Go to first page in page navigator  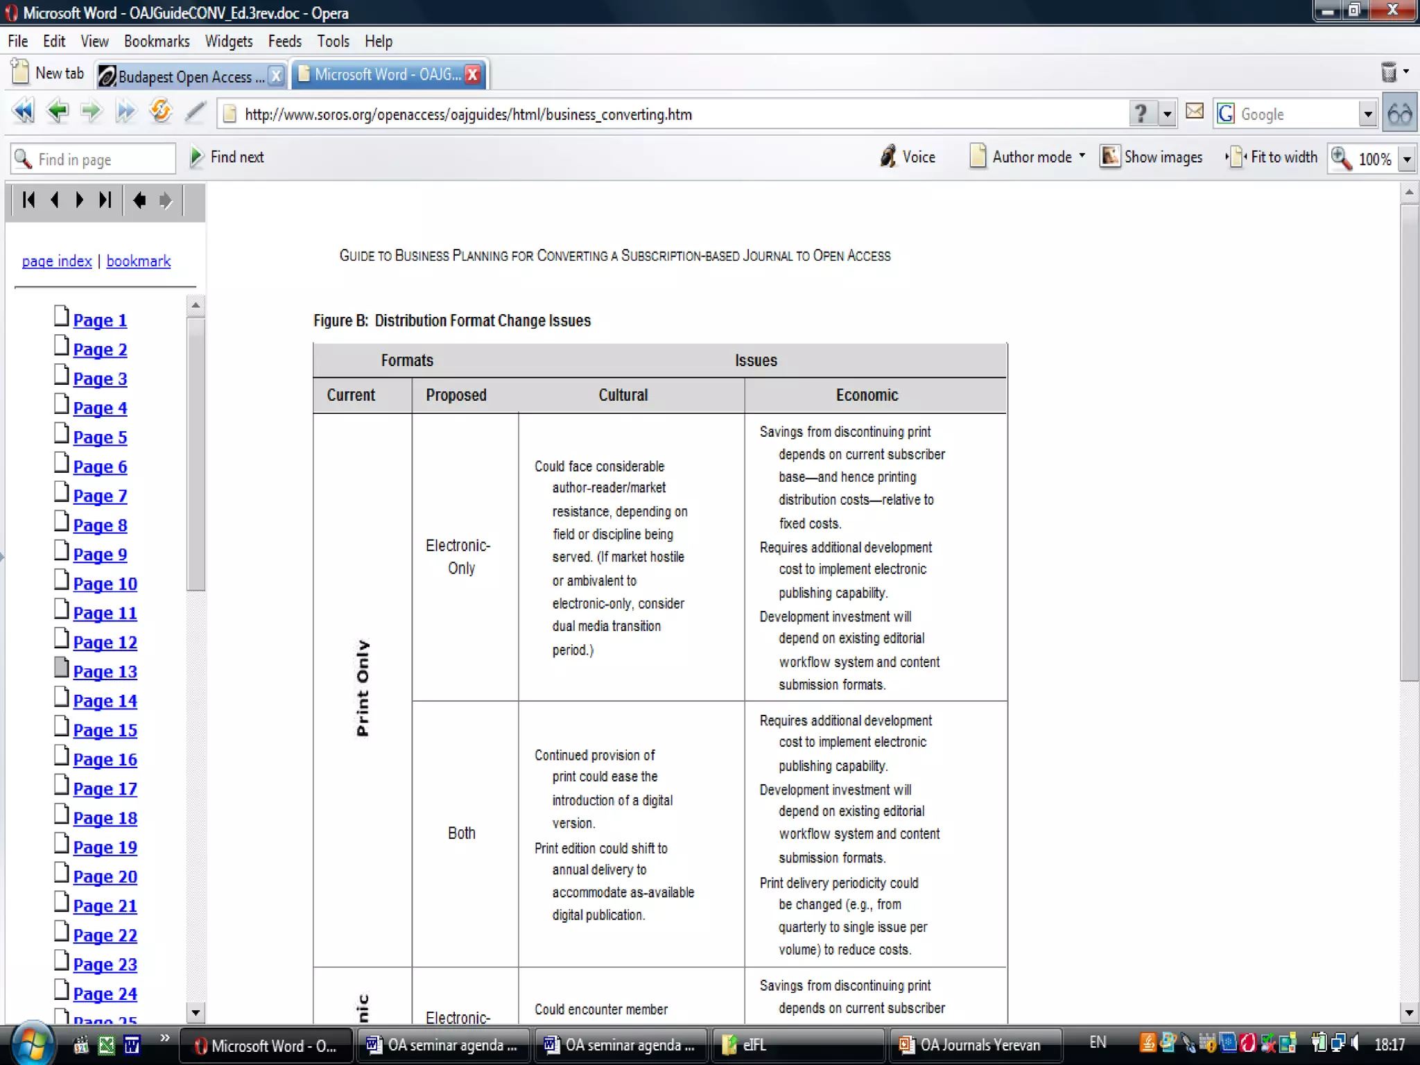pos(28,200)
